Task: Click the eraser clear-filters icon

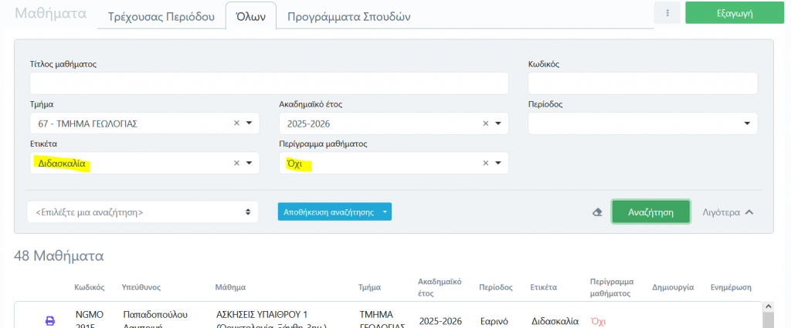Action: (597, 212)
